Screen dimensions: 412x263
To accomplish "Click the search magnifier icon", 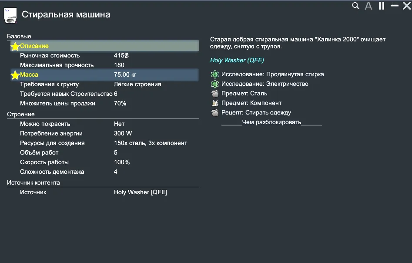I will point(355,6).
